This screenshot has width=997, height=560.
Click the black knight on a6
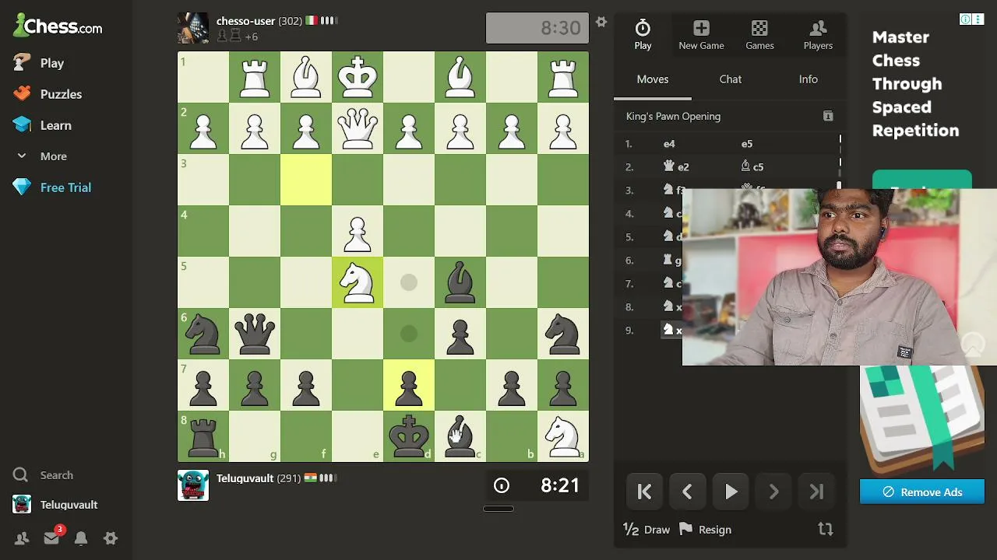coord(563,334)
